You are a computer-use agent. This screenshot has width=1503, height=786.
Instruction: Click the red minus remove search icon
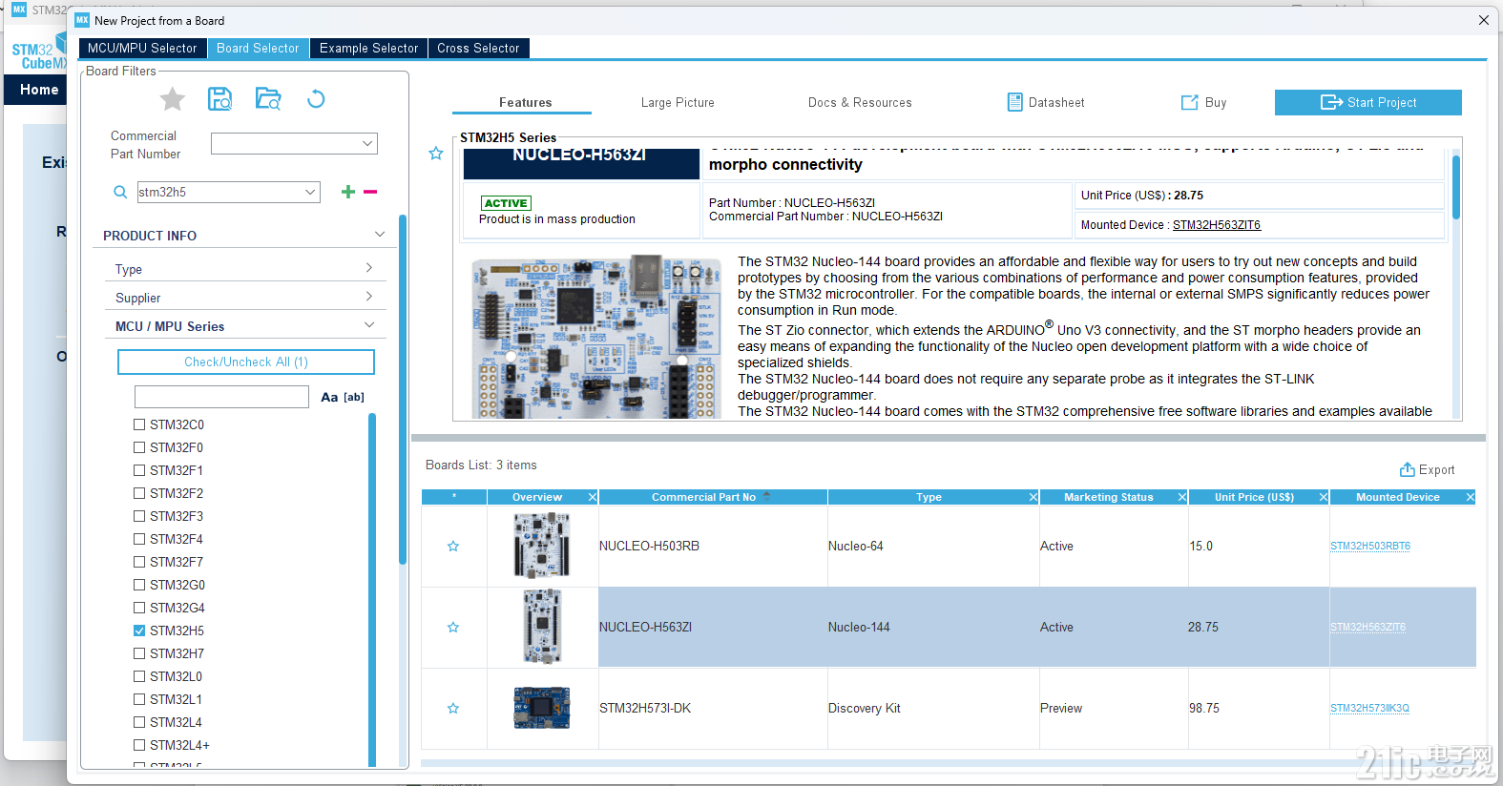click(370, 192)
